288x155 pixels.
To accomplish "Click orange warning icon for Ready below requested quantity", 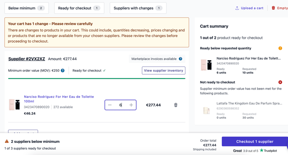I will [280, 48].
